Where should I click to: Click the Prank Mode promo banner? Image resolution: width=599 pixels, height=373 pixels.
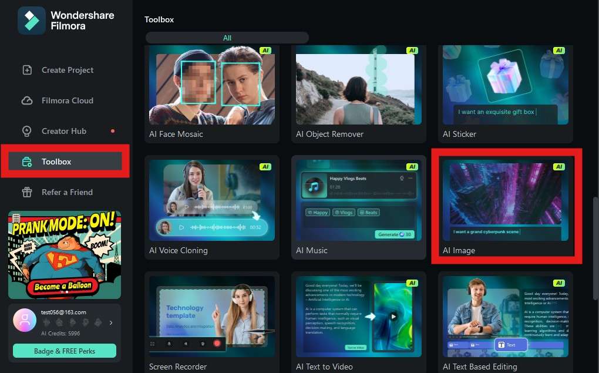[x=65, y=254]
